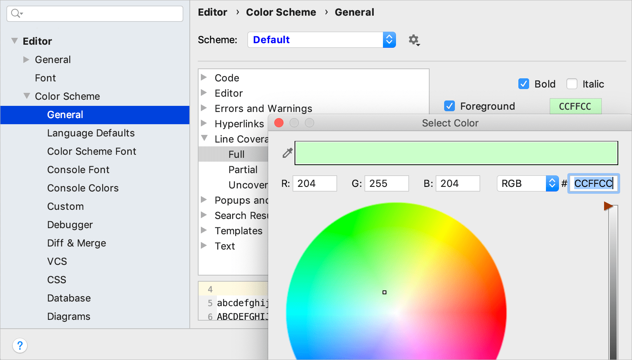Click the green color preview bar
Screen dimensions: 632x360
pos(456,153)
